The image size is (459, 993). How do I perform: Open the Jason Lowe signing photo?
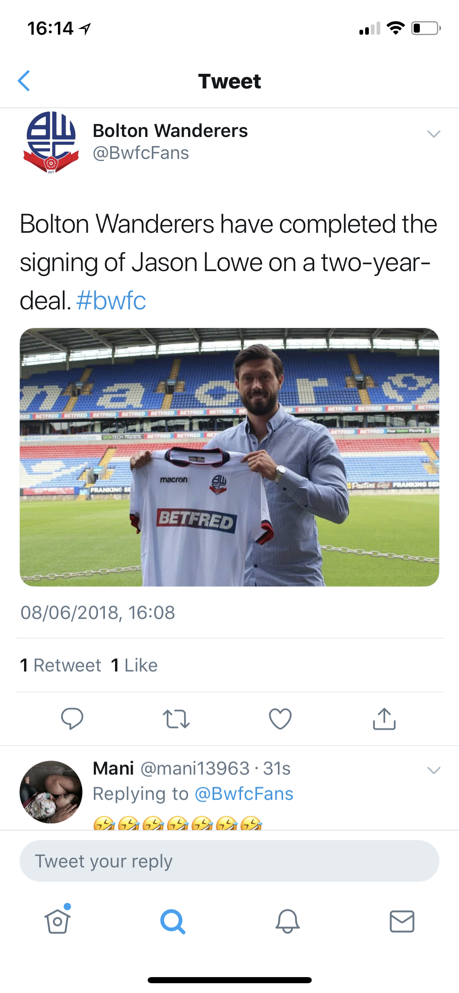[x=229, y=457]
